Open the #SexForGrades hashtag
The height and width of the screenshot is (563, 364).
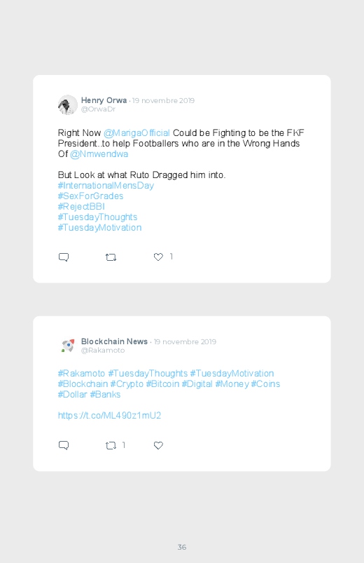(x=90, y=196)
